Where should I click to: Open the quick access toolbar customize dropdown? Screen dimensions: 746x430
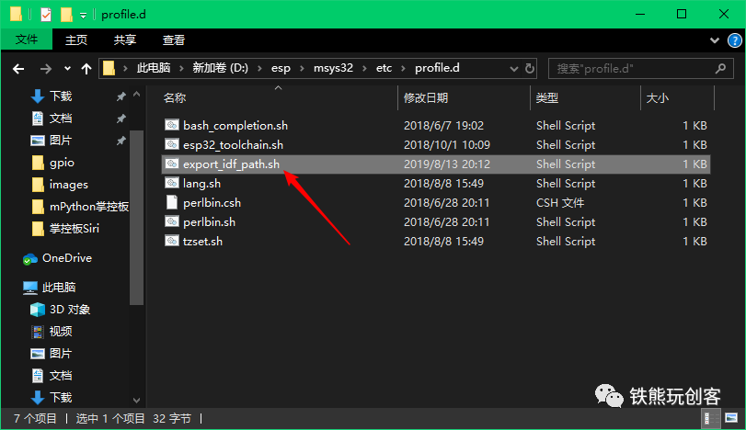click(x=83, y=16)
